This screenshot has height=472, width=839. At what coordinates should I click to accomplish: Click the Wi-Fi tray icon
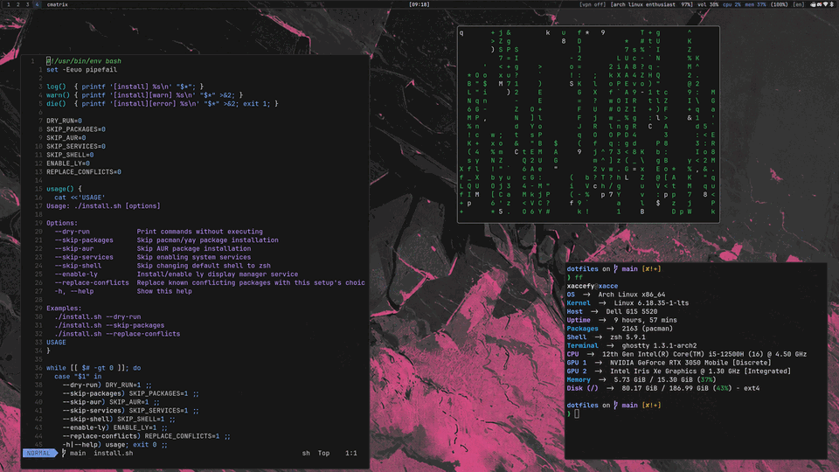pos(826,4)
